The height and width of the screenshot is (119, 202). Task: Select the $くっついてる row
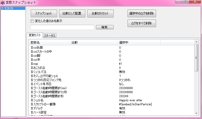112,72
